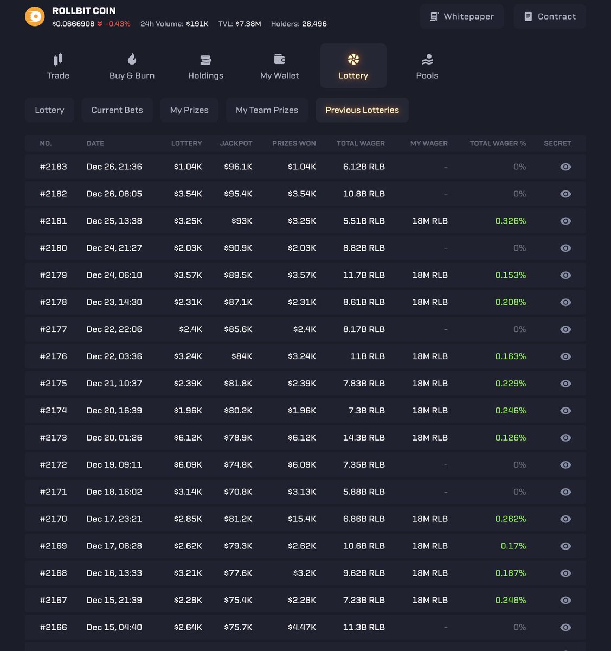
Task: Show secret of lottery #2170
Action: (x=565, y=519)
